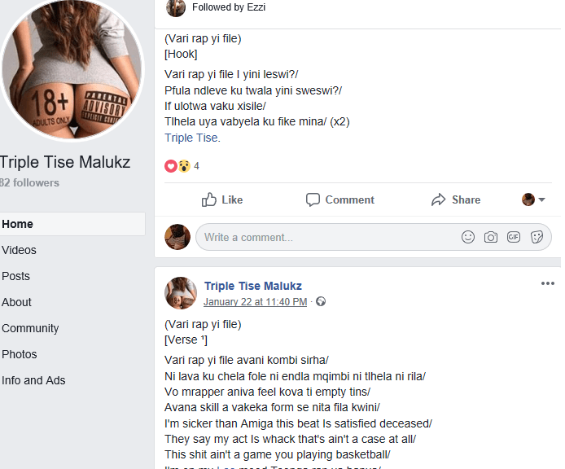This screenshot has width=565, height=469.
Task: Click the wow reaction emoji
Action: (184, 166)
